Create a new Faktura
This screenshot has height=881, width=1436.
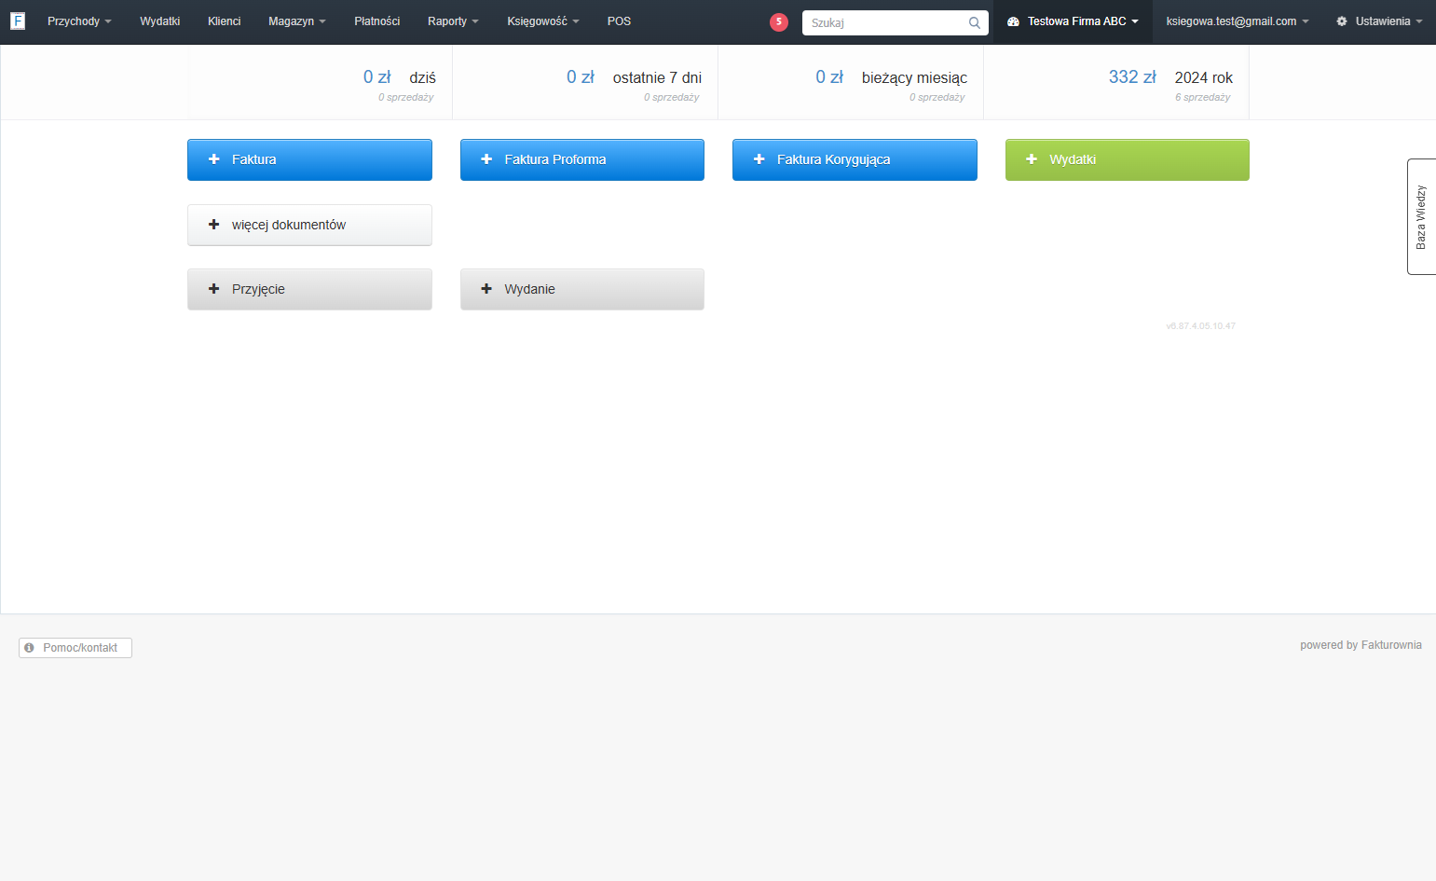(x=309, y=159)
